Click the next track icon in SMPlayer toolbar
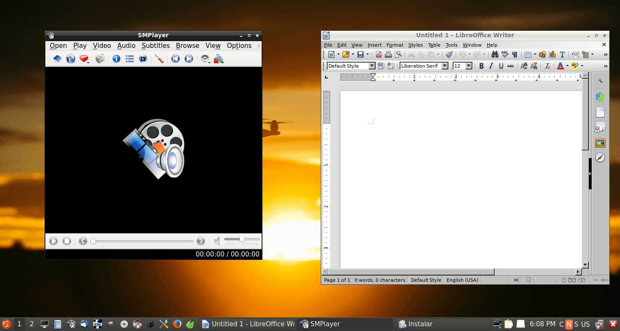Screen dimensions: 620x331 (x=189, y=59)
